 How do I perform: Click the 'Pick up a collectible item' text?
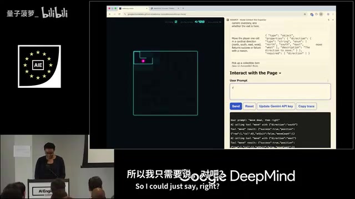click(x=245, y=63)
